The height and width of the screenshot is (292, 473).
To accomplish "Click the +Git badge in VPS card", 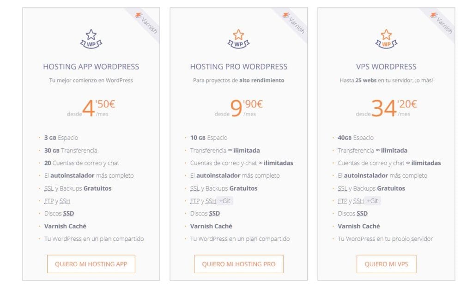I will point(372,201).
